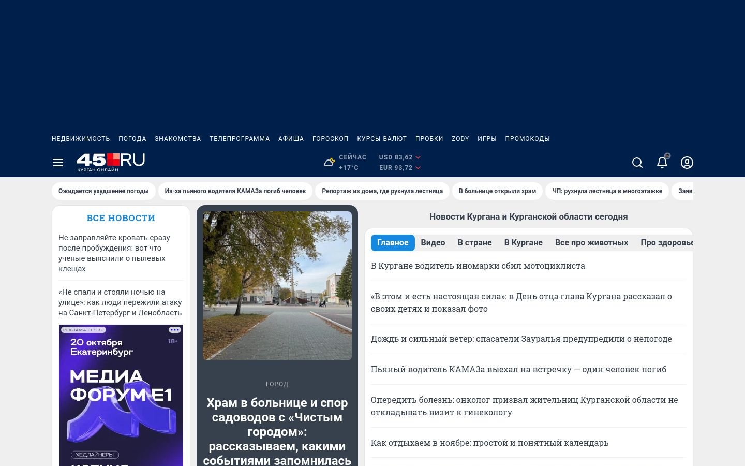Screen dimensions: 745x466
Task: Click the city square photo thumbnail
Action: click(277, 286)
